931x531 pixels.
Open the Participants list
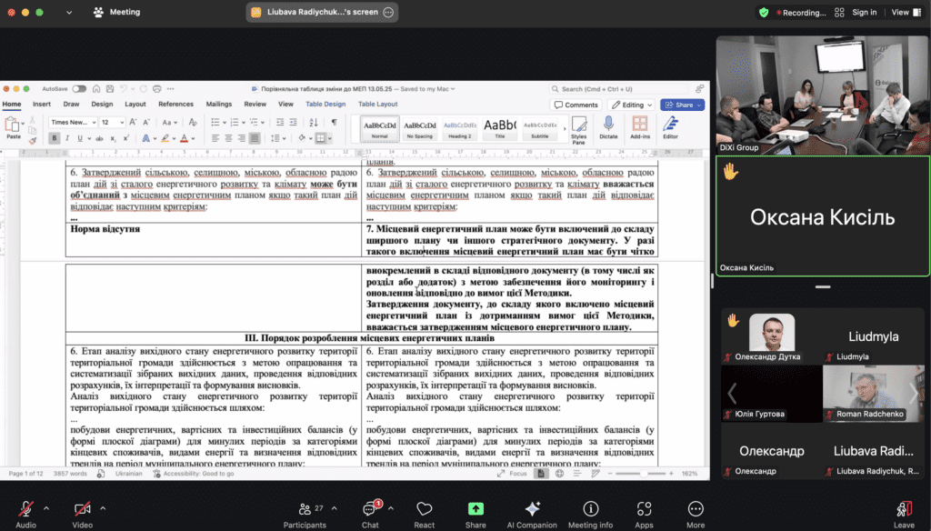305,509
